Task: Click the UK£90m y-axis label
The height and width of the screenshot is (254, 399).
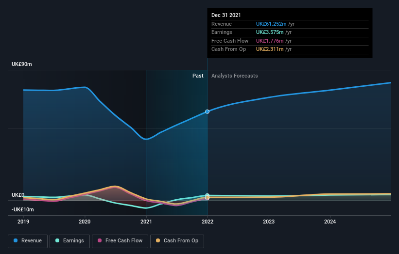Action: 22,64
